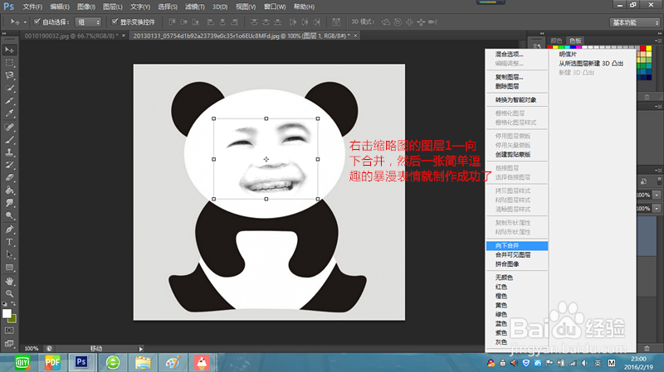This screenshot has height=372, width=664.
Task: Toggle Quick Mask mode icon
Action: click(x=9, y=331)
